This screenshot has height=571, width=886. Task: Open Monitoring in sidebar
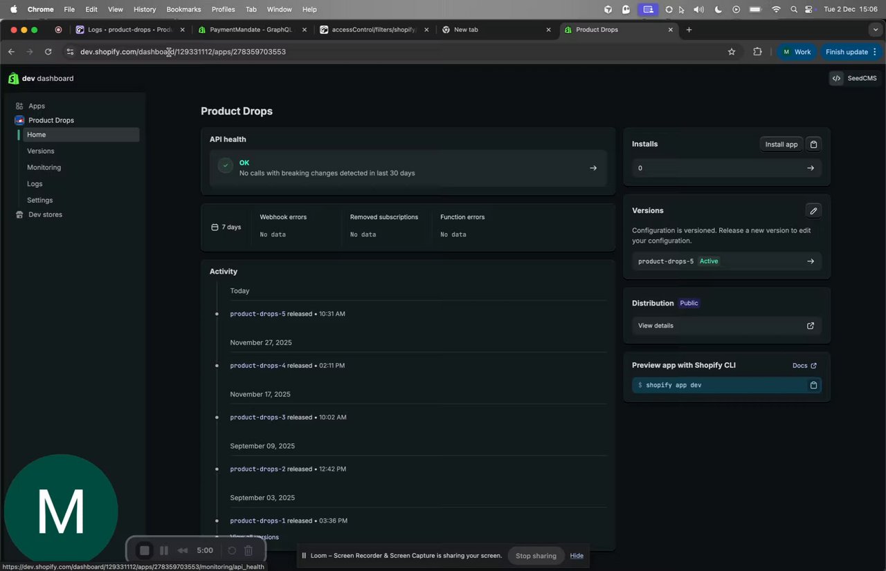[44, 167]
